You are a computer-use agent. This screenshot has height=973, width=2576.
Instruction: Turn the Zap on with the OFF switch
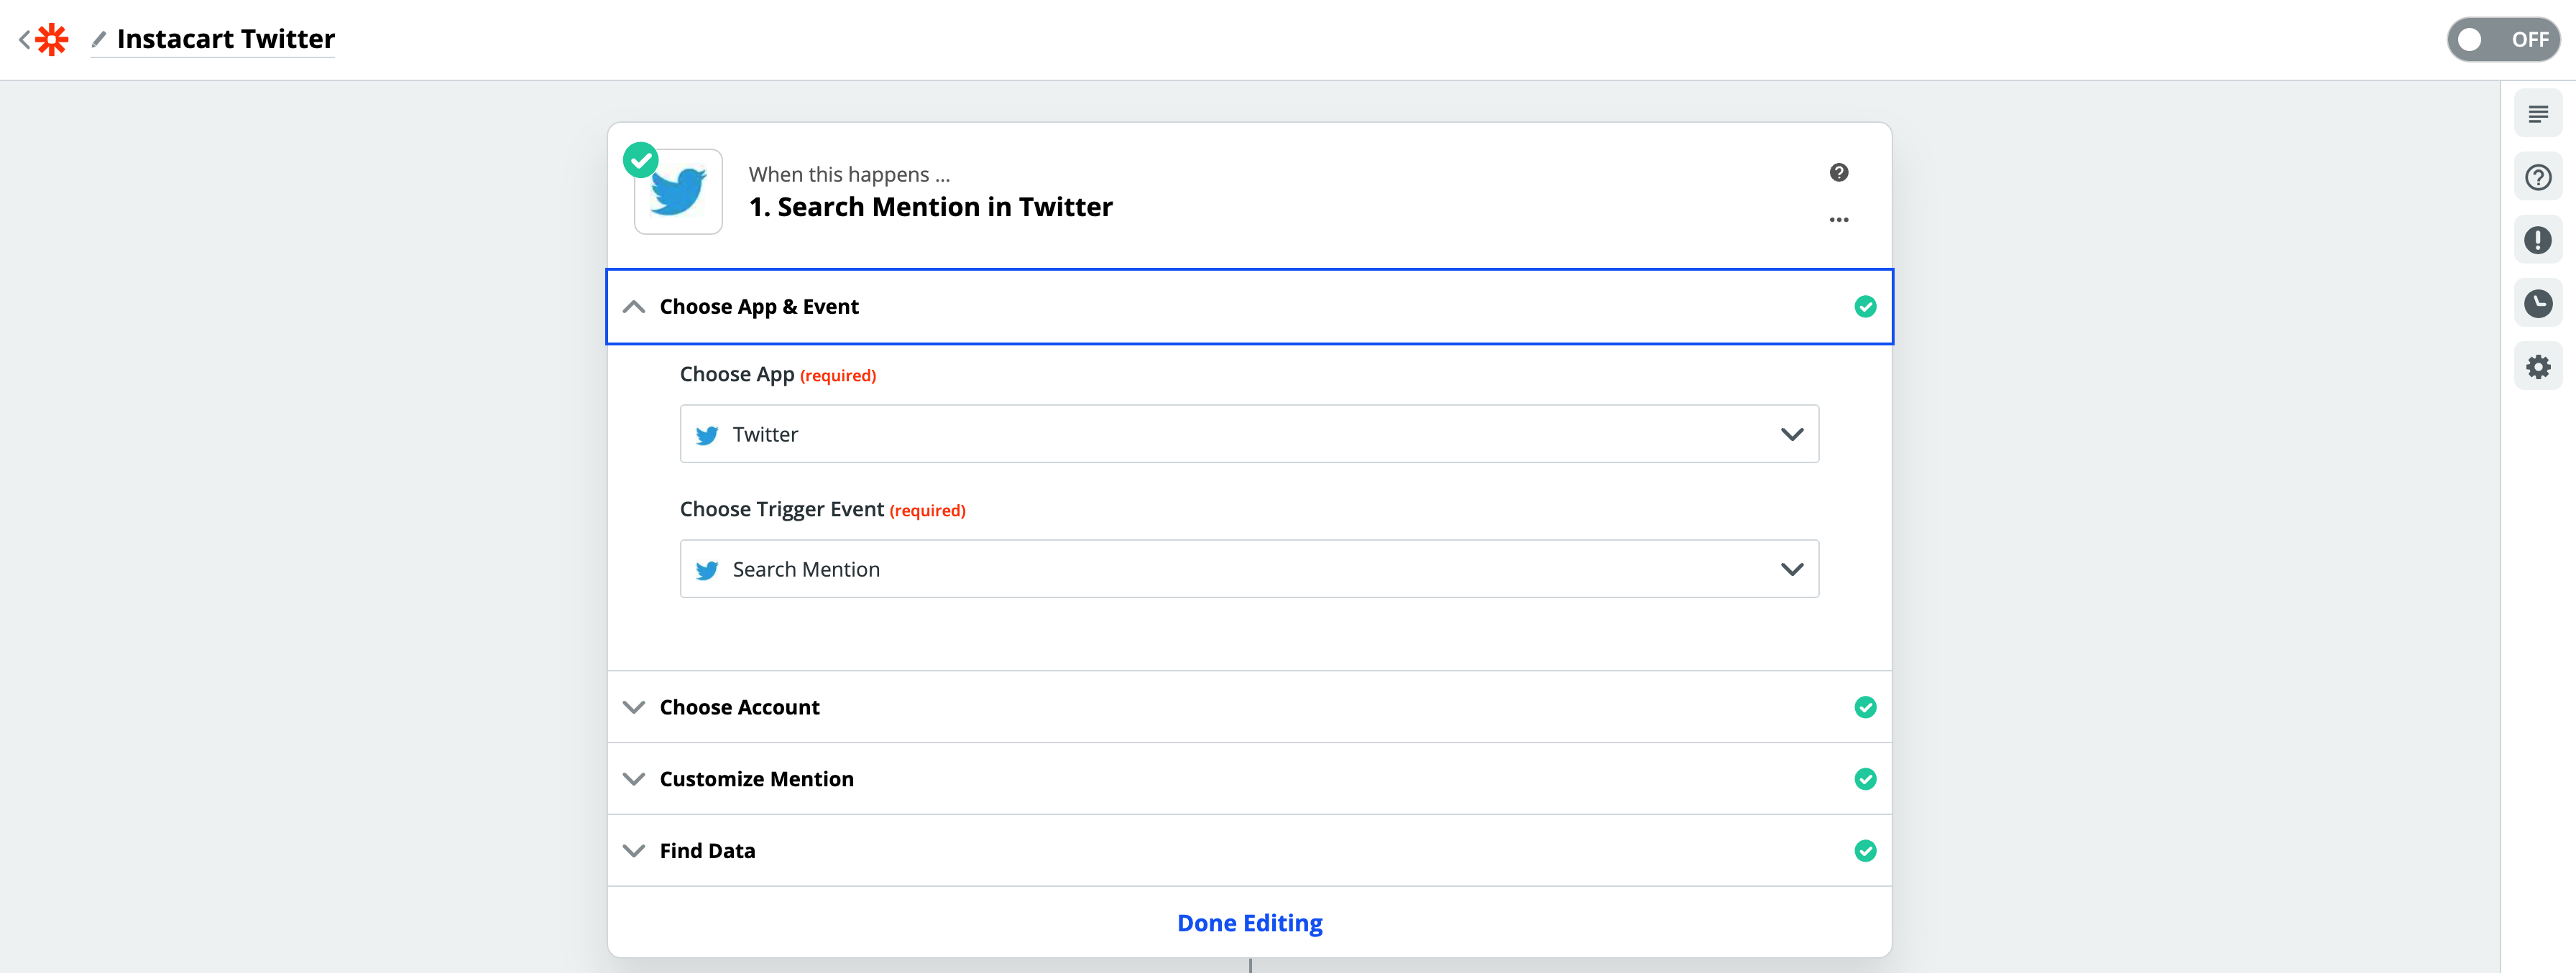[x=2503, y=39]
